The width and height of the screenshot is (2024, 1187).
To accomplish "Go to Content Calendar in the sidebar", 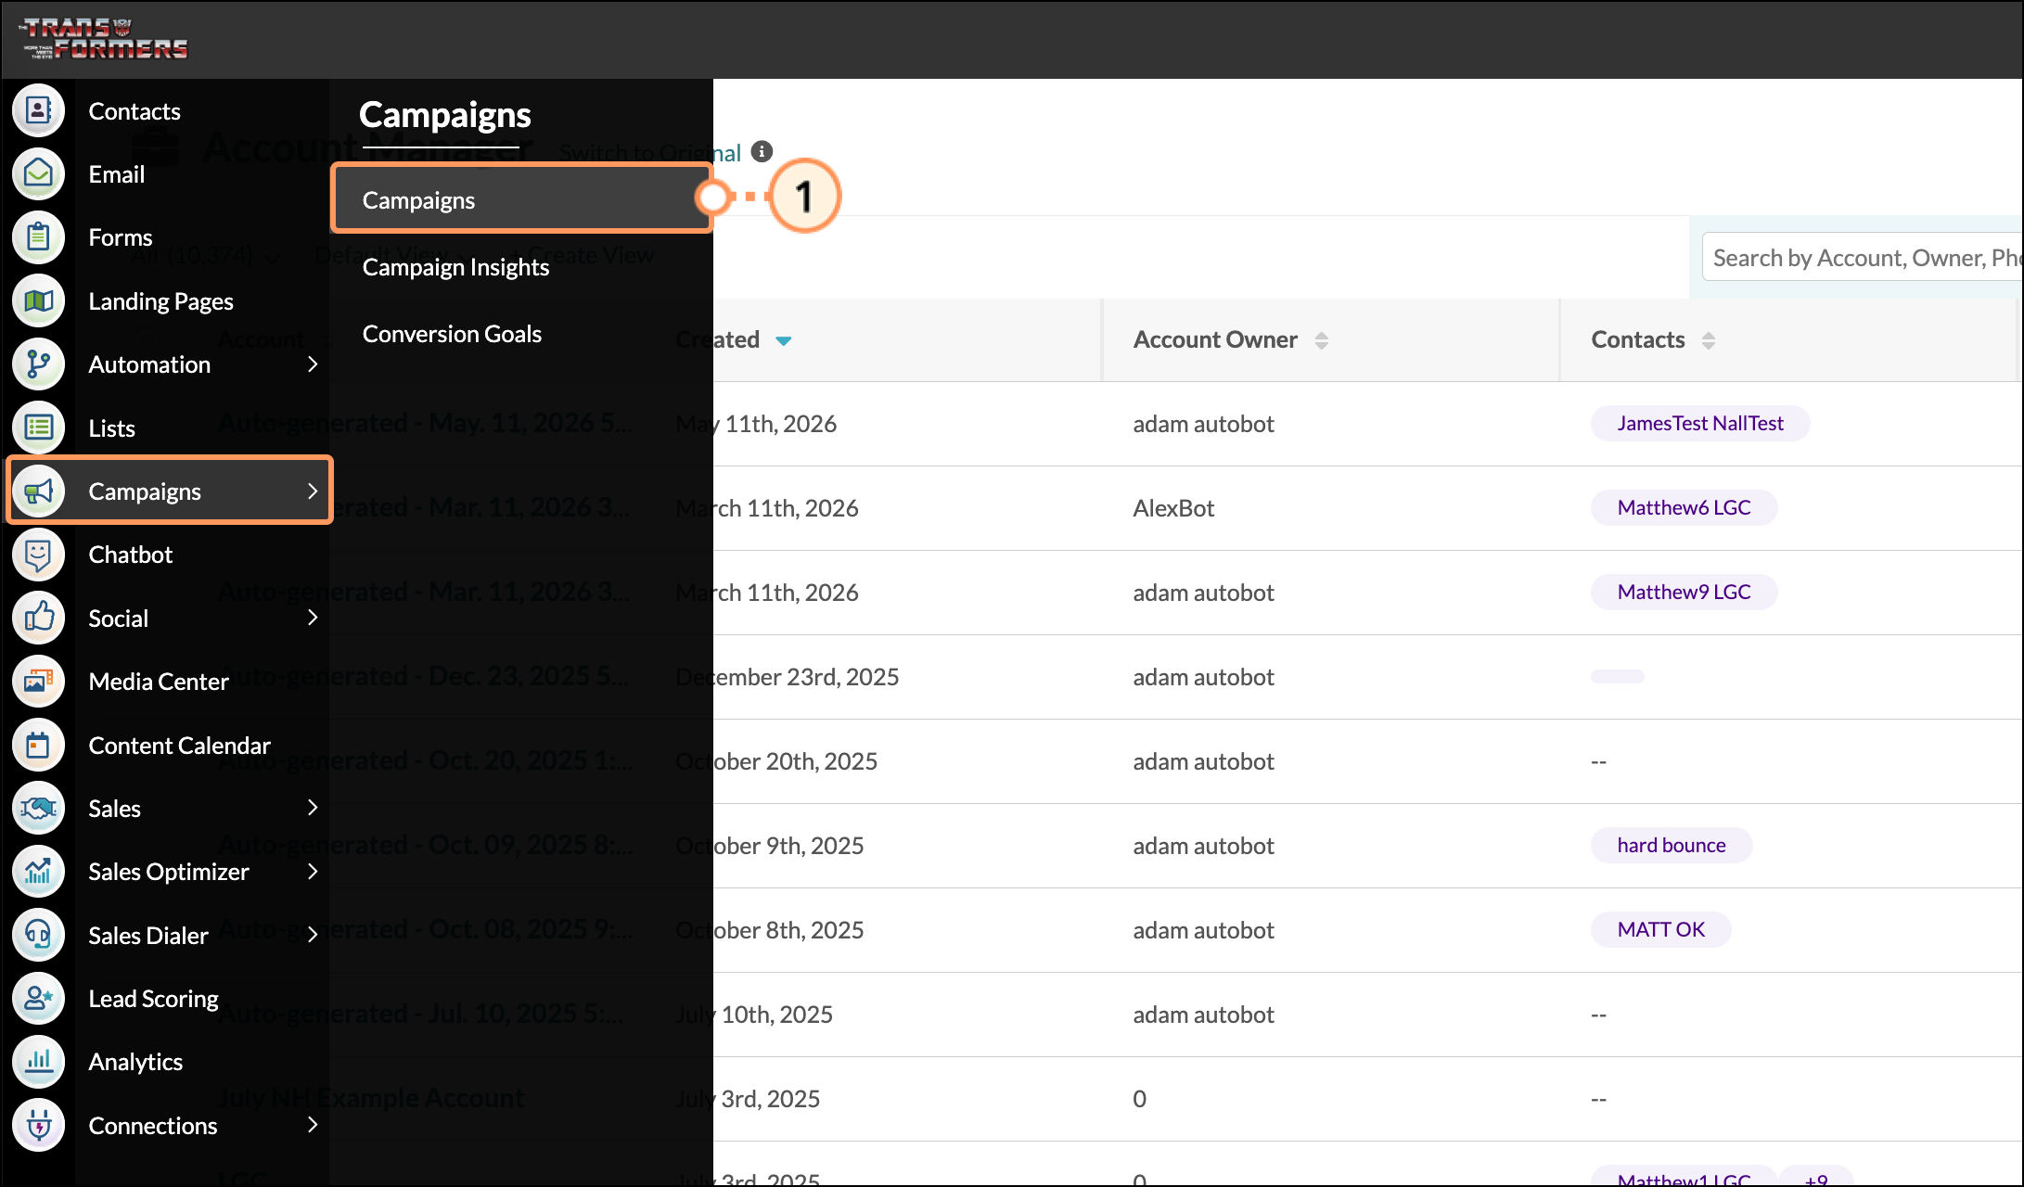I will tap(179, 746).
